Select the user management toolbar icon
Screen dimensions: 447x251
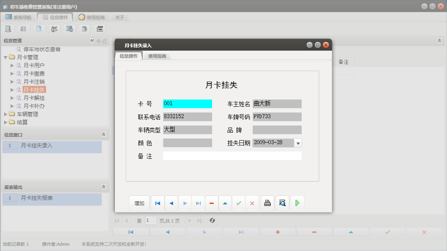coord(54,29)
